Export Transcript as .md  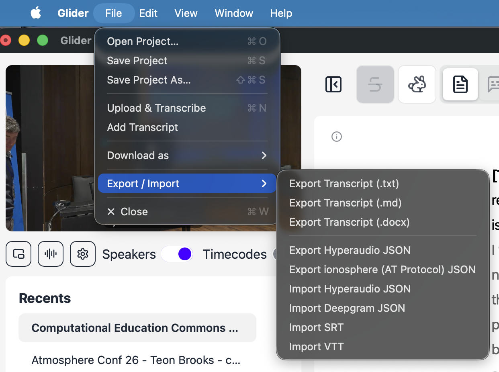coord(382,203)
